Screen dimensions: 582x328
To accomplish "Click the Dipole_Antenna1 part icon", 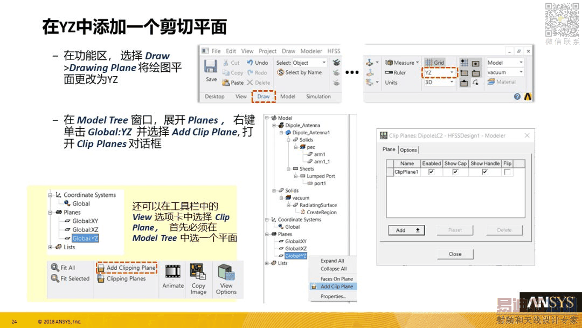I will 288,132.
